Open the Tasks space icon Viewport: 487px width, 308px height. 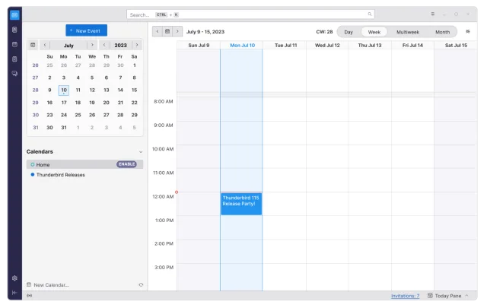(x=14, y=59)
